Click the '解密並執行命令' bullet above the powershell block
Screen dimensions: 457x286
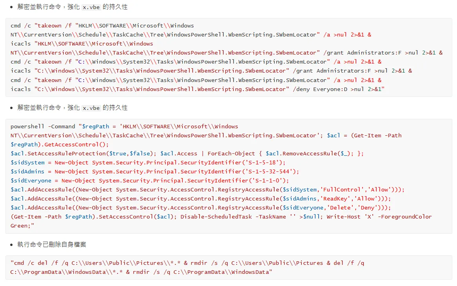[72, 107]
